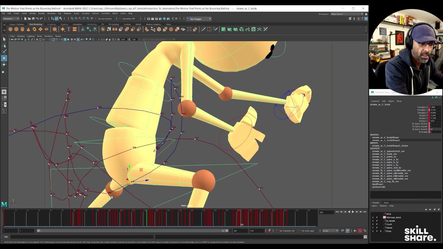Switch to the Rigging shelf tab
Screen dimensions: 443x249
click(x=64, y=25)
